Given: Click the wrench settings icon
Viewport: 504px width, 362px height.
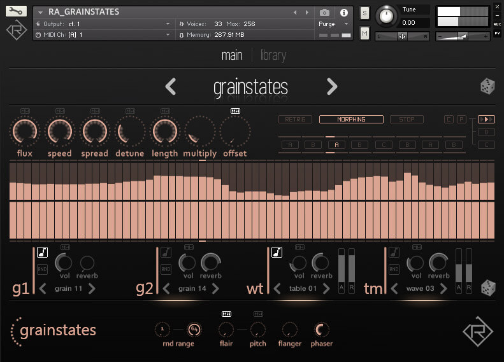Looking at the screenshot, I should tap(16, 11).
